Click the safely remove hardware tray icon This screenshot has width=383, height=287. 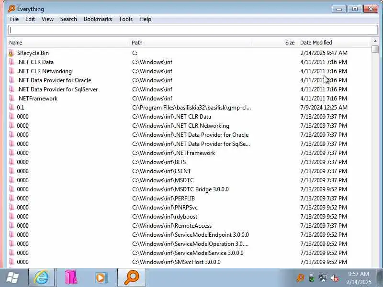pos(312,278)
